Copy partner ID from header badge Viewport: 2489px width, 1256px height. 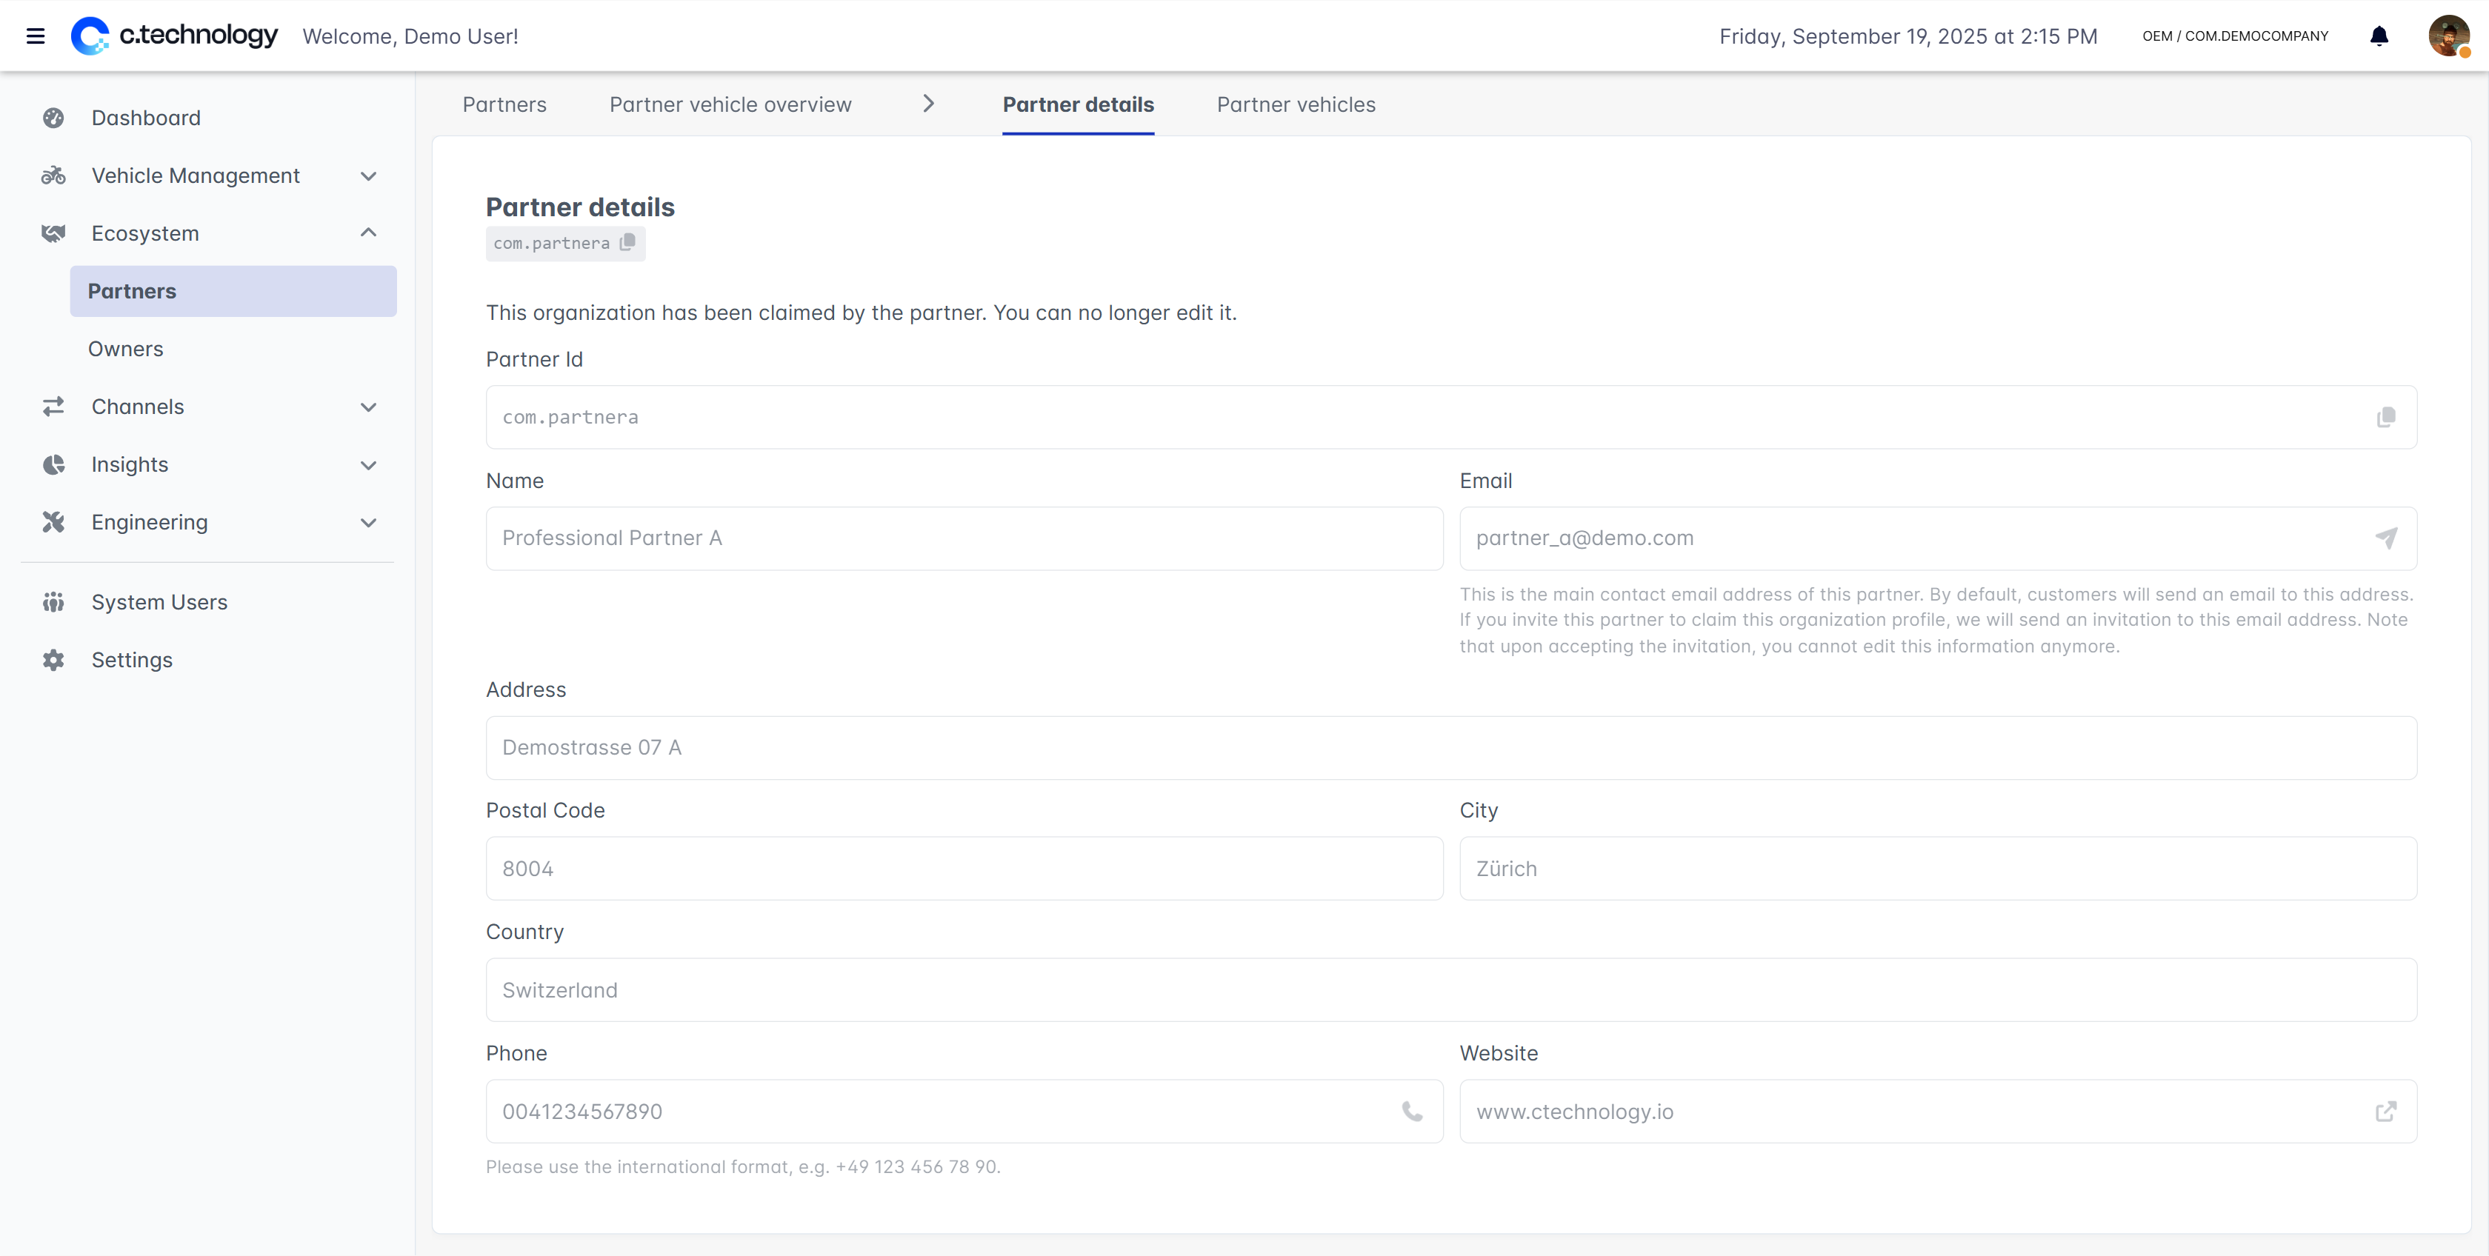click(628, 242)
